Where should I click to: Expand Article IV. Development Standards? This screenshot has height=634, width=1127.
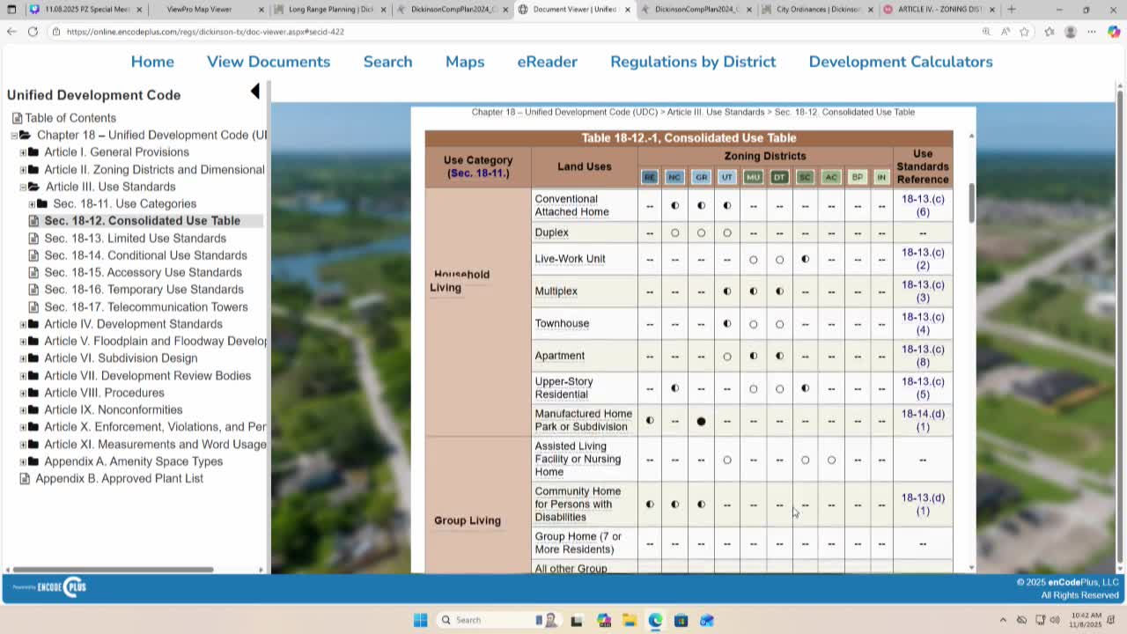[x=23, y=324]
